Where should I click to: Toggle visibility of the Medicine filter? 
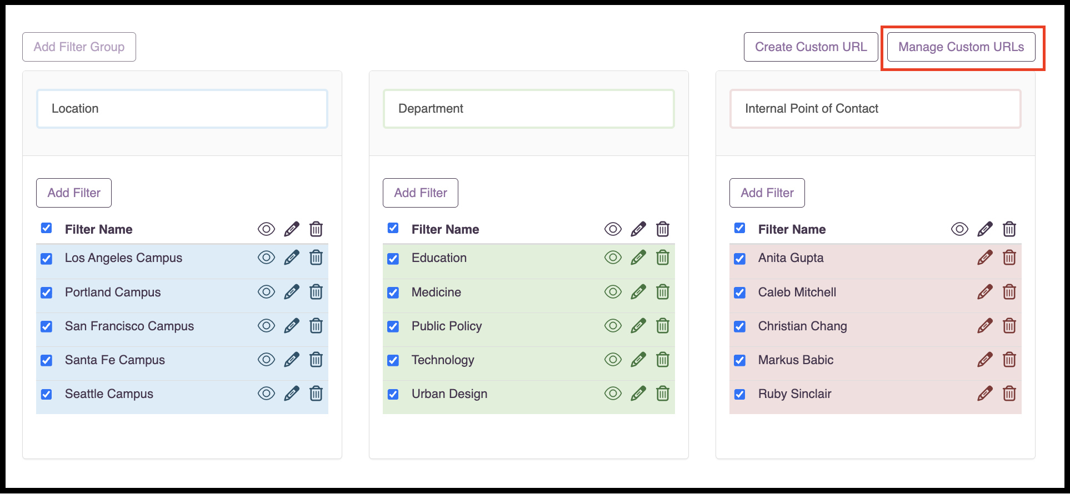pos(613,292)
